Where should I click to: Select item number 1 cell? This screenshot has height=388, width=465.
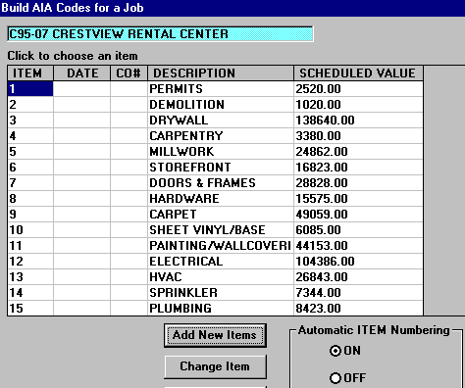[30, 89]
